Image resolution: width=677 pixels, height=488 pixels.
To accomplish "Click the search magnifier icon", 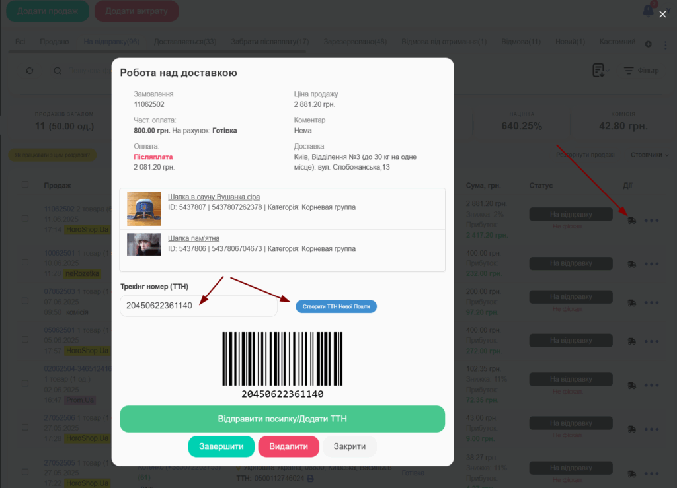I will click(58, 71).
